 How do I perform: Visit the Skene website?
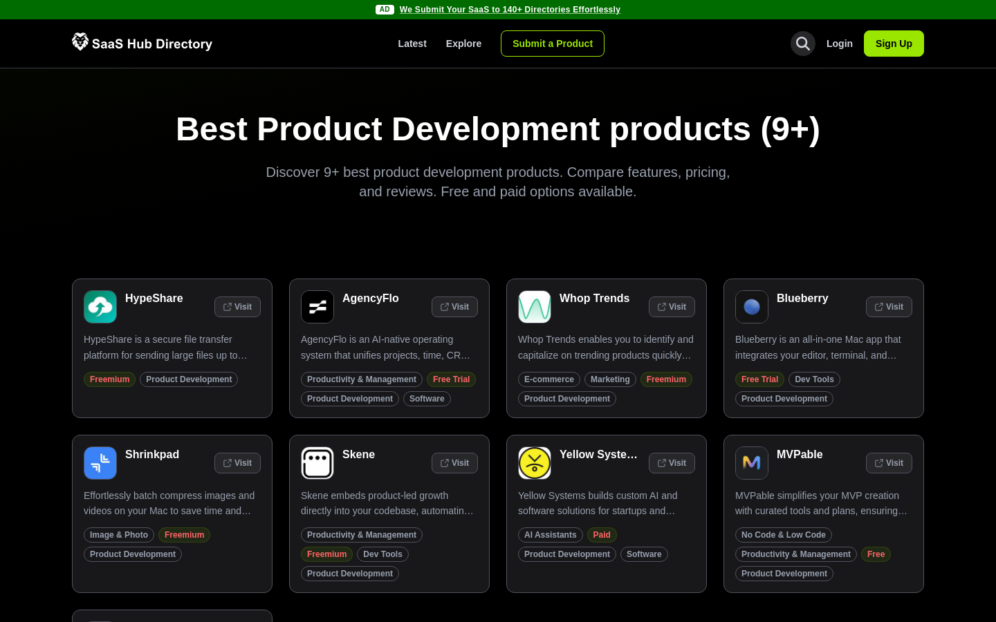454,463
